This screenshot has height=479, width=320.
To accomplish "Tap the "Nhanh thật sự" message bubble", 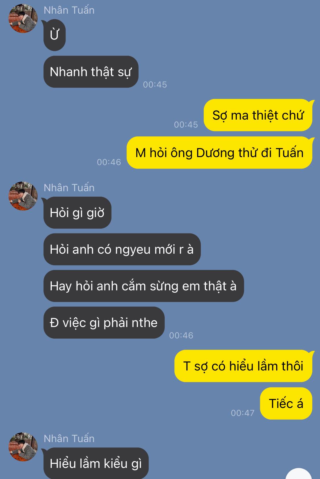I will 91,72.
